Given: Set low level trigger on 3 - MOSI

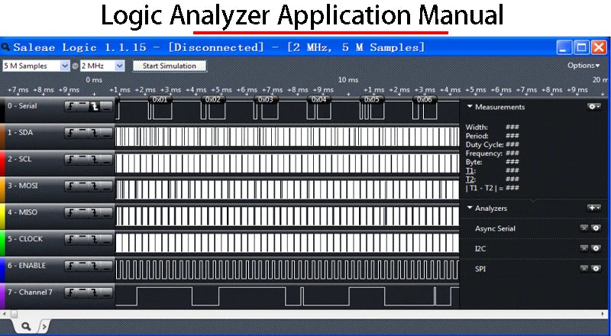Looking at the screenshot, I should [107, 186].
